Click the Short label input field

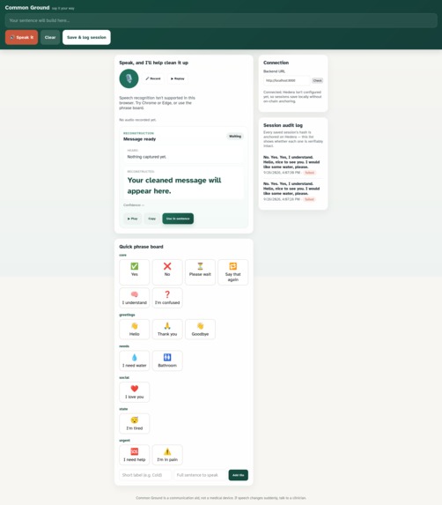coord(145,475)
